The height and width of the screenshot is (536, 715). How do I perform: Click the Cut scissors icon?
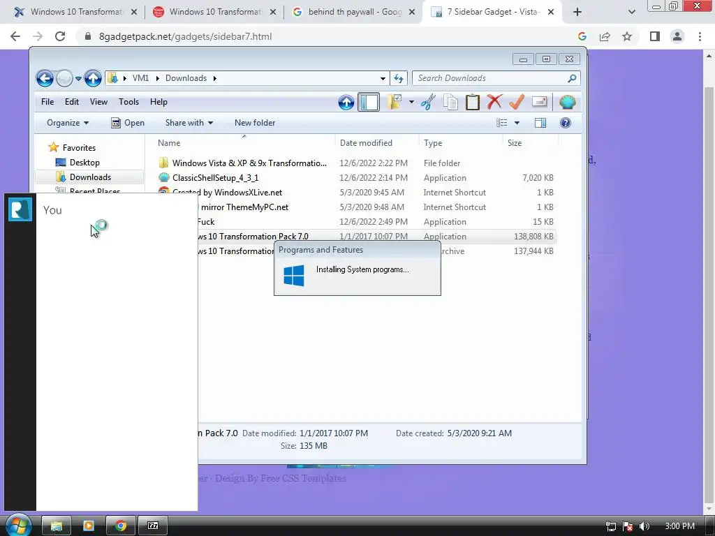click(x=428, y=102)
